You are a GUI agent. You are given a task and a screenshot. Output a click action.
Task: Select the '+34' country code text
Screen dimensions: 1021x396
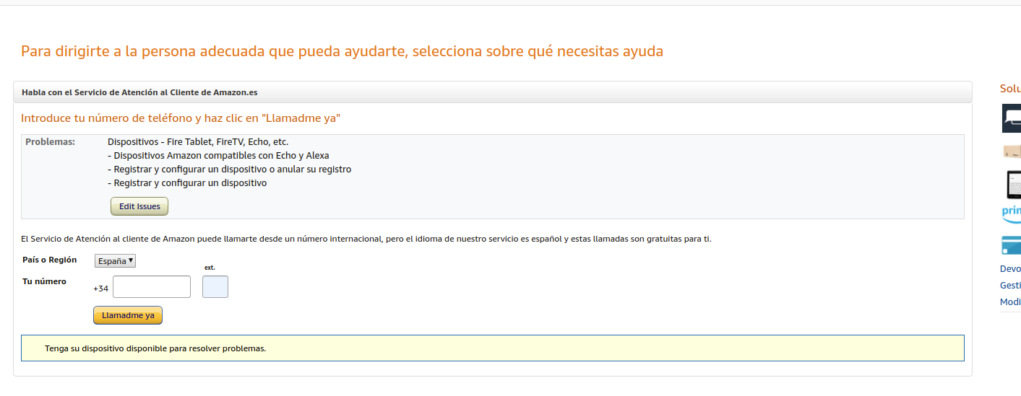point(101,289)
